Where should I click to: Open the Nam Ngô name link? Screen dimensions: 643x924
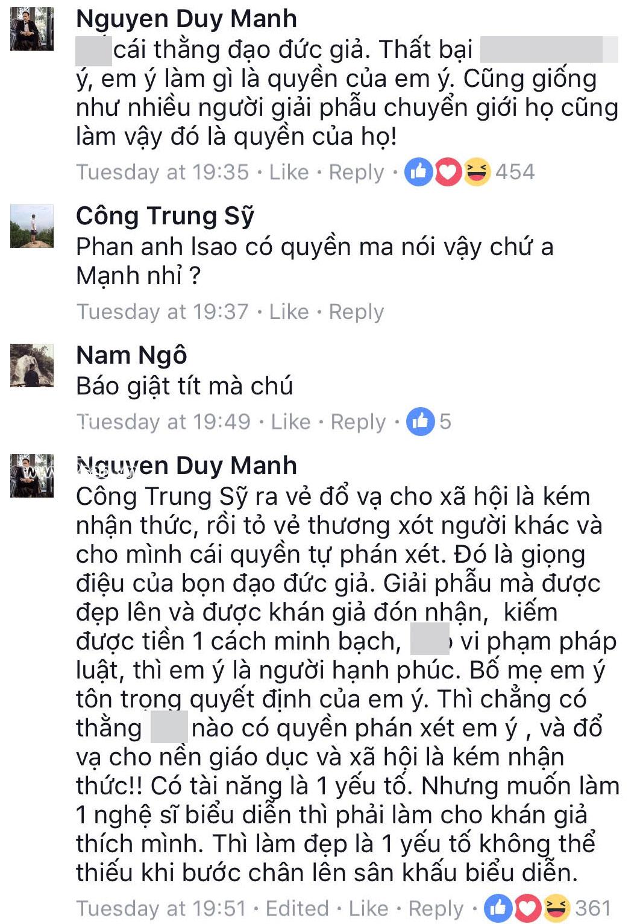click(x=131, y=355)
